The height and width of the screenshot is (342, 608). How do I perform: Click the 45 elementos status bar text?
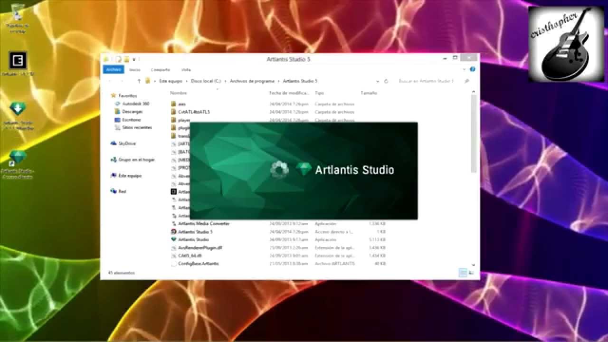coord(122,273)
